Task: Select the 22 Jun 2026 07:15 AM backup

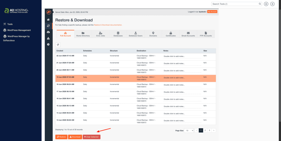Action: click(136, 57)
